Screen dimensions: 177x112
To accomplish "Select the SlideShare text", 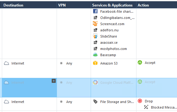I will (x=109, y=36).
